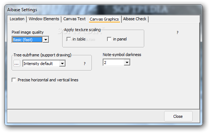Click the Canvas Graphics tab
The image size is (210, 133).
coord(104,19)
